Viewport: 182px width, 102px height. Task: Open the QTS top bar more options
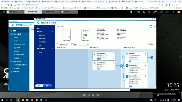pyautogui.click(x=174, y=12)
